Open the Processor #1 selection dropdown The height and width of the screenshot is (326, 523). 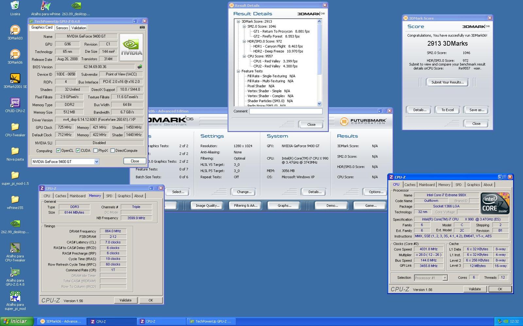430,278
